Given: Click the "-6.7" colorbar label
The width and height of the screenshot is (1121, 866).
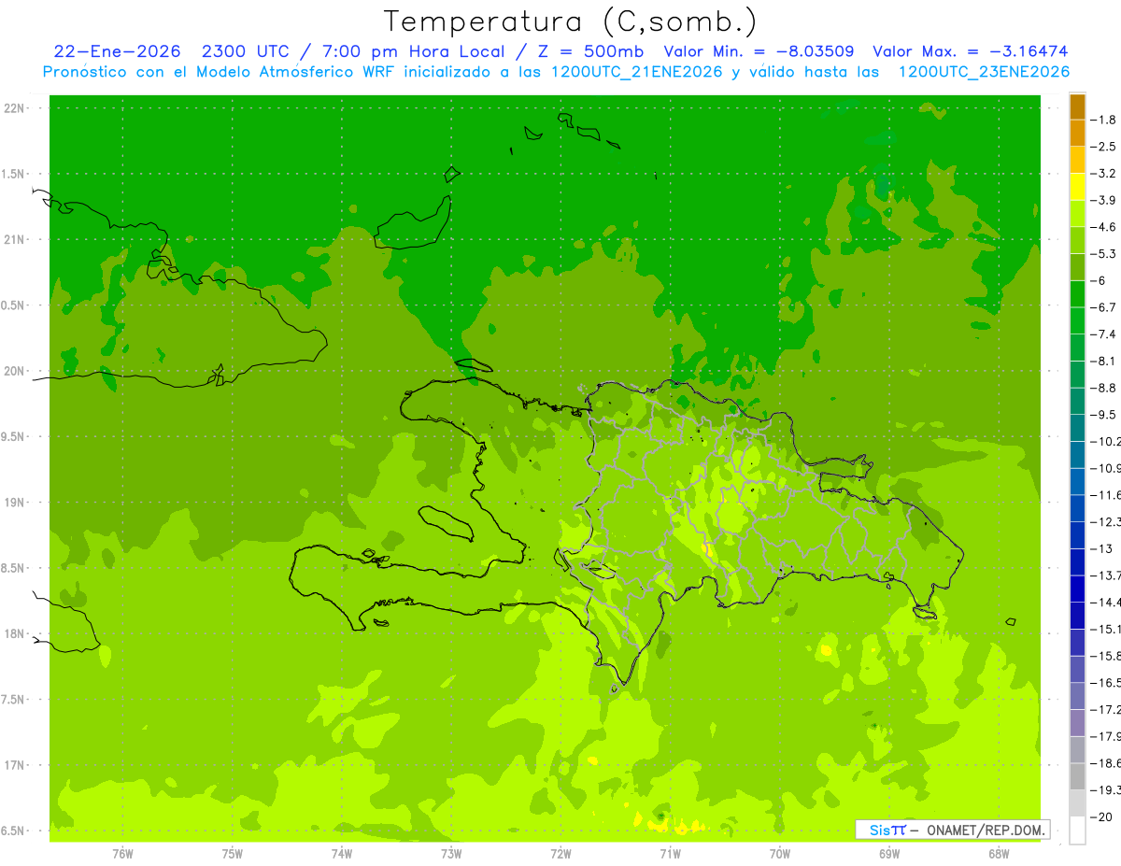Looking at the screenshot, I should click(1104, 307).
